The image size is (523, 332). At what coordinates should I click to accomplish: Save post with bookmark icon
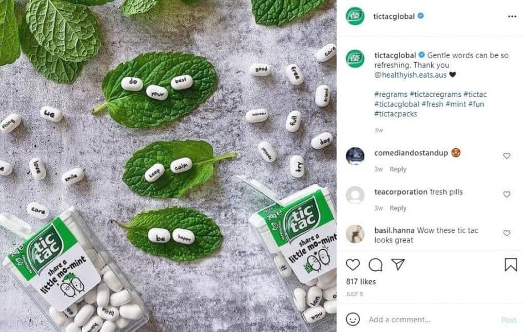(510, 265)
